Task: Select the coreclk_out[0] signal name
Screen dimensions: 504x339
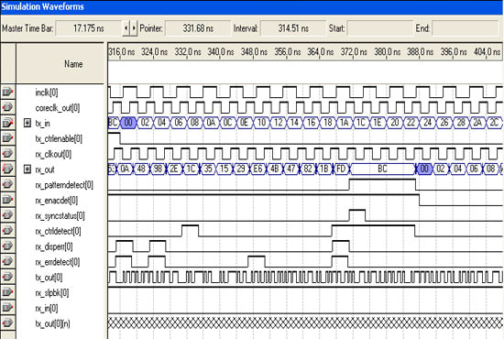Action: click(58, 108)
